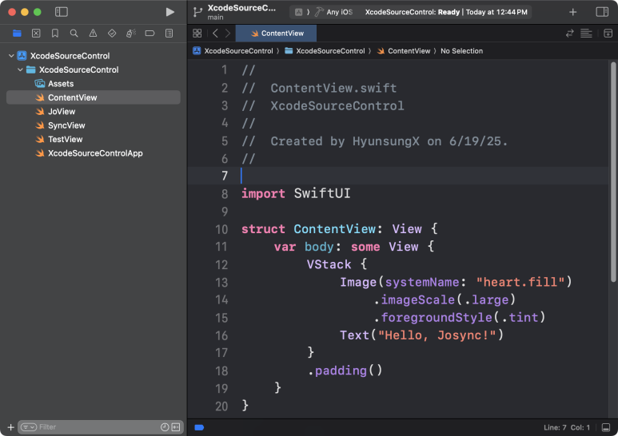
Task: Click XcodeSourceControl folder in jump bar
Action: (x=325, y=51)
